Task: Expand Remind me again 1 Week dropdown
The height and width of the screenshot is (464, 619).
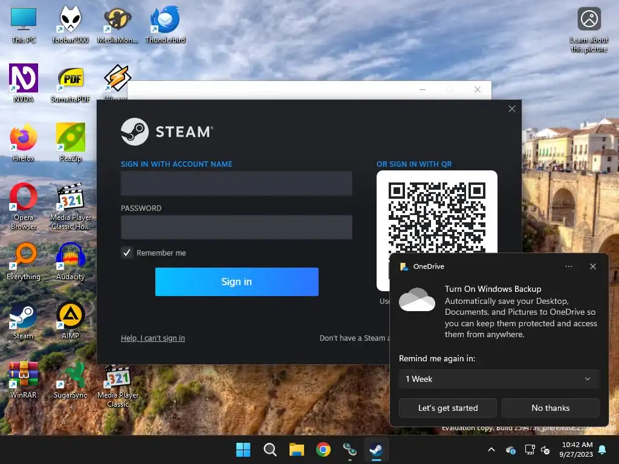Action: click(x=499, y=379)
